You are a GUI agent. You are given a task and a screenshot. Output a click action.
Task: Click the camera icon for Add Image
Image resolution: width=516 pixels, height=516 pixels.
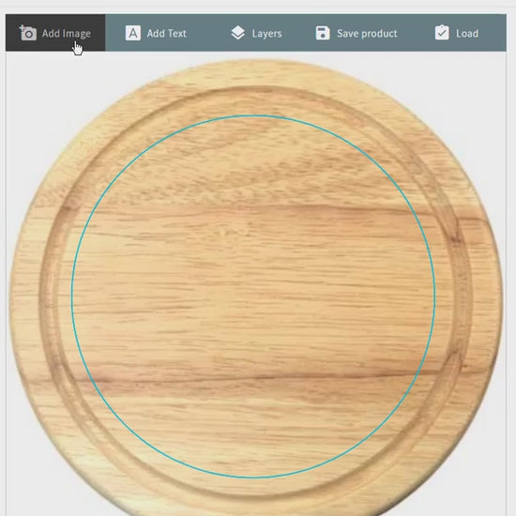(28, 33)
